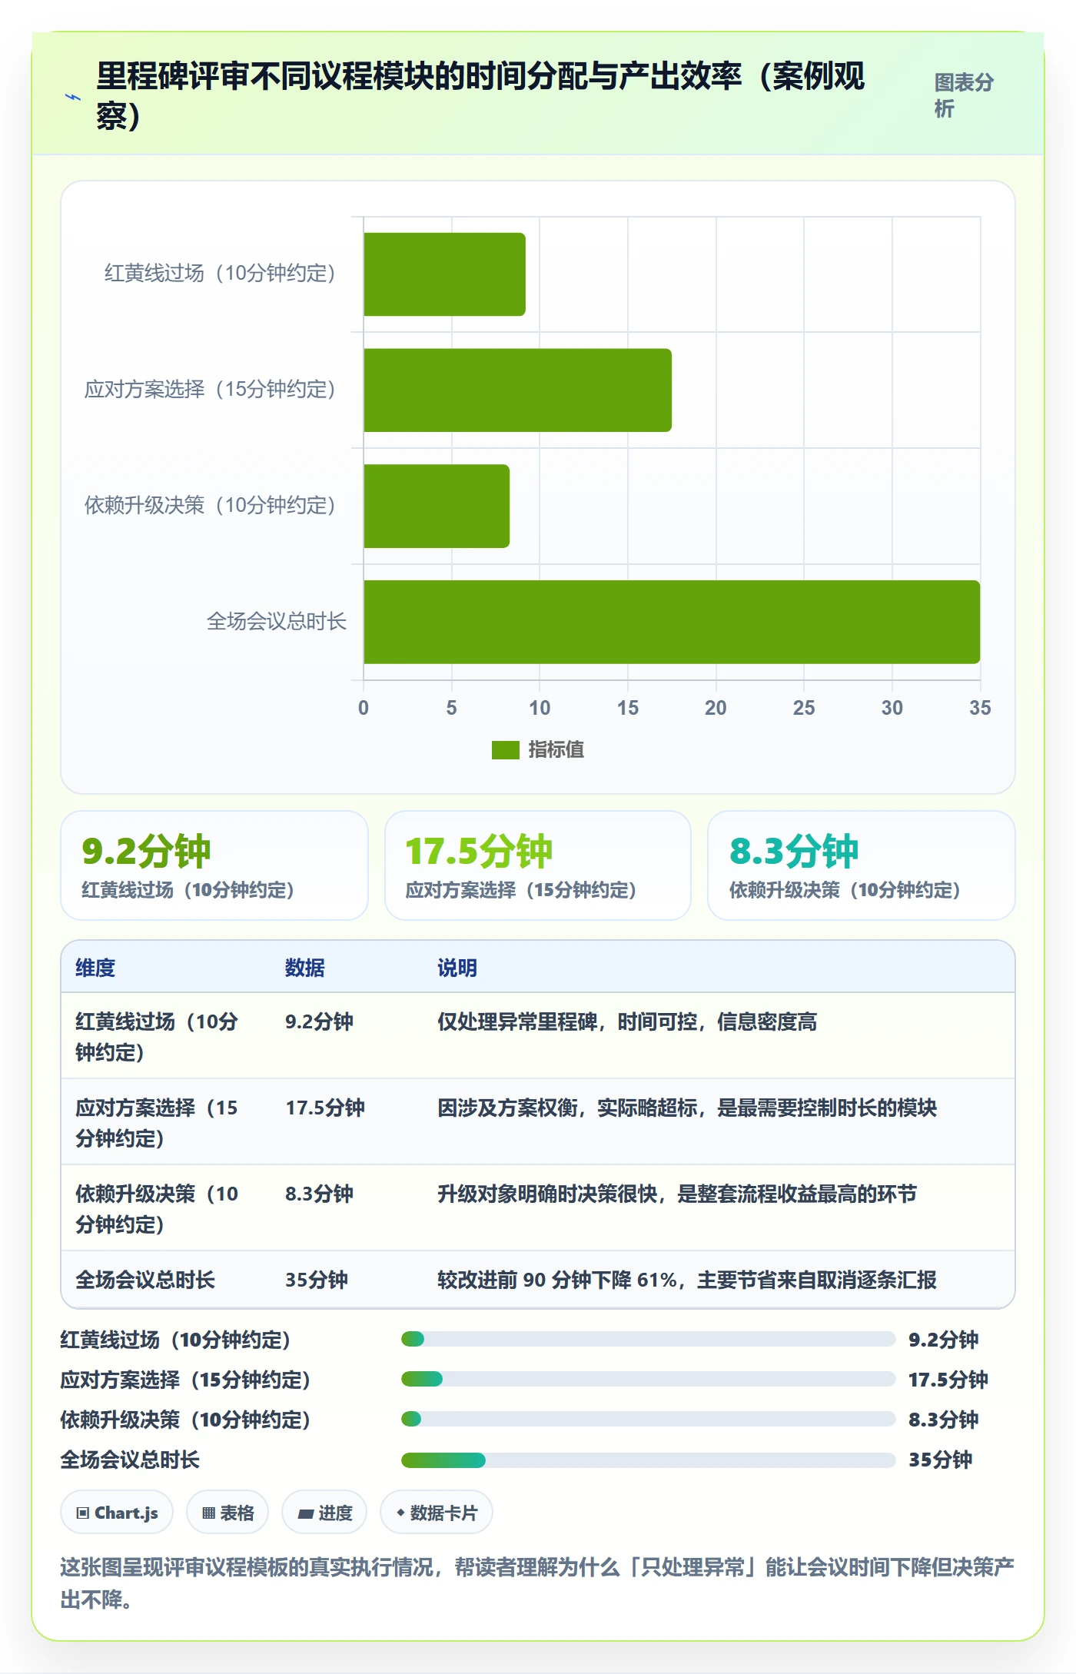
Task: Click the "数据卡片" tag chip
Action: point(437,1513)
